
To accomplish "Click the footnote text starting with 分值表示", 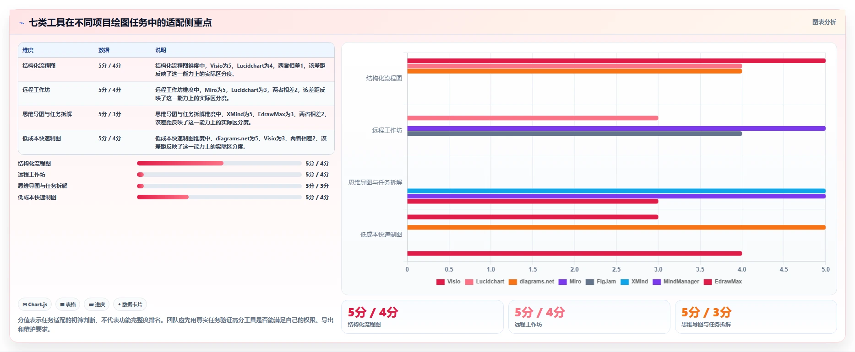I will pos(176,325).
